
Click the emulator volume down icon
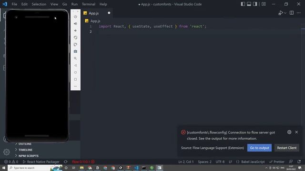coord(75,30)
